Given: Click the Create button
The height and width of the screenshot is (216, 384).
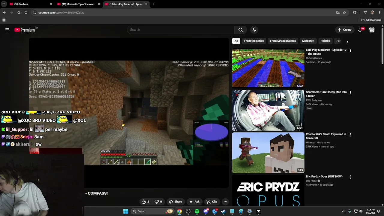Looking at the screenshot, I should point(344,30).
